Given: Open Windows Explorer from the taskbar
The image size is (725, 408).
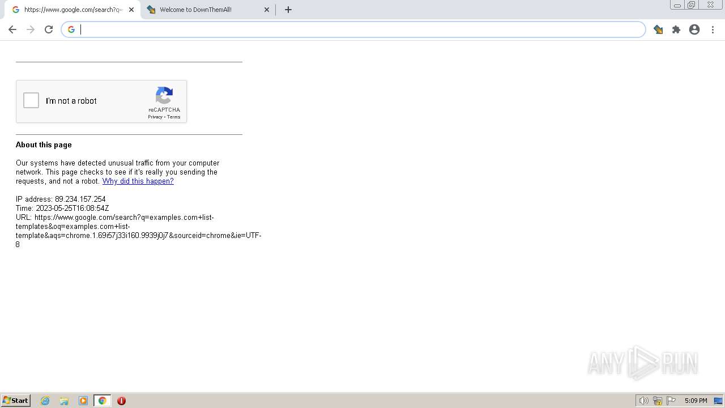Looking at the screenshot, I should click(64, 401).
